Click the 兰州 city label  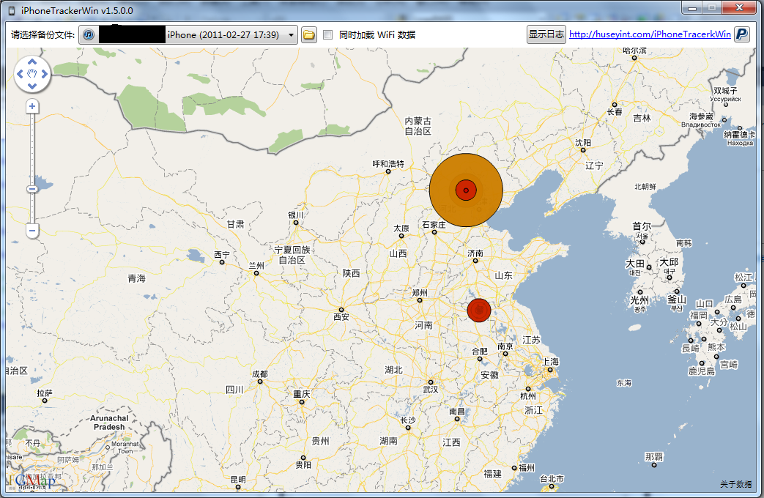coord(256,266)
